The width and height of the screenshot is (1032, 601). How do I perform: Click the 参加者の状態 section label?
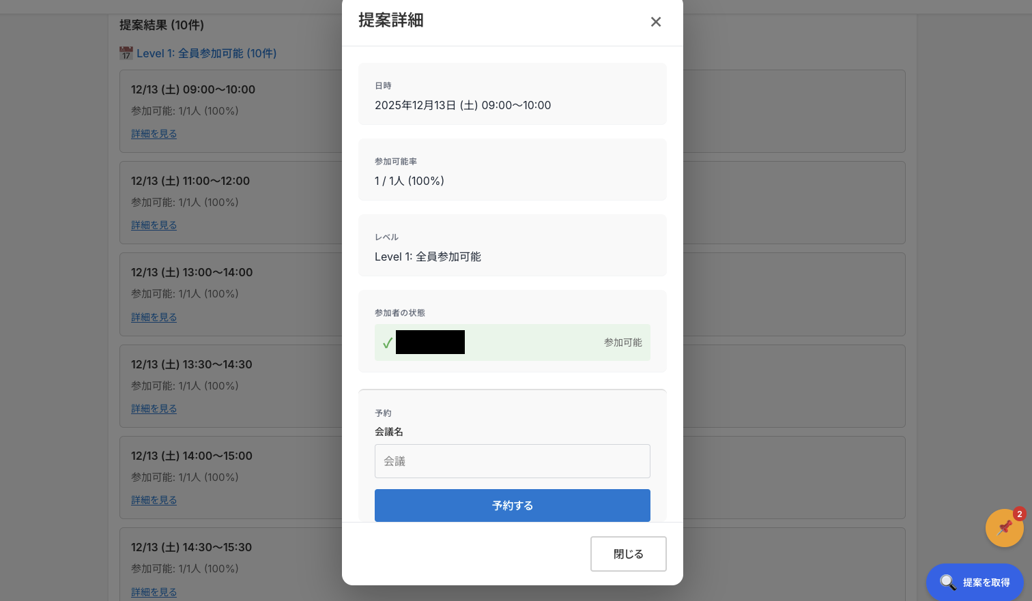click(x=400, y=313)
